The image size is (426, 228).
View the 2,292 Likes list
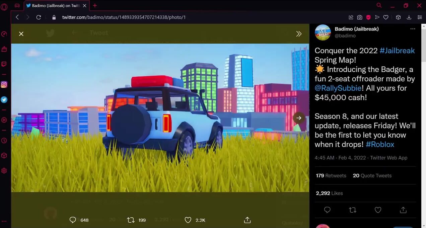(329, 193)
